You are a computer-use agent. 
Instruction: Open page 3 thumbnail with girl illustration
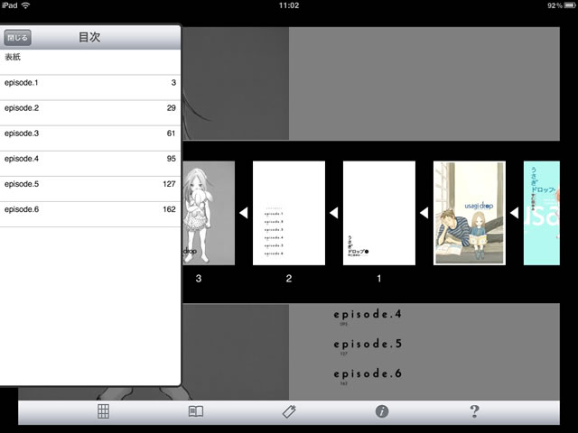(x=209, y=213)
